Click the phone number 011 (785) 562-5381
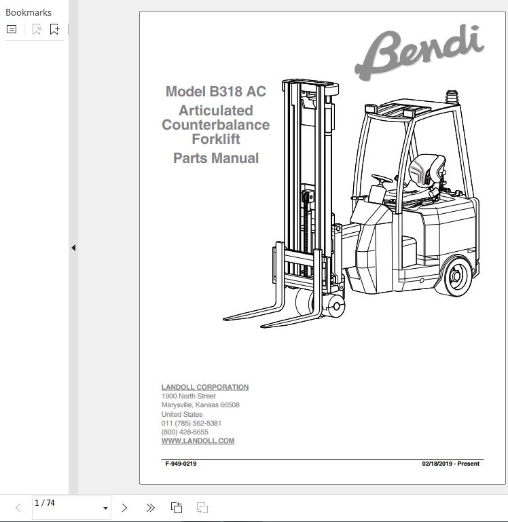 coord(192,423)
